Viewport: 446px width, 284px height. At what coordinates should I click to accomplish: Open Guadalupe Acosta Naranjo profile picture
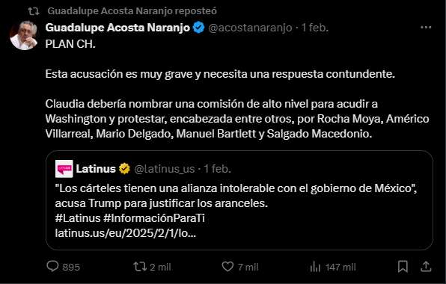(x=24, y=35)
